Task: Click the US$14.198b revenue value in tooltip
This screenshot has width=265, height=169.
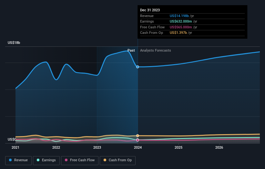Action: pyautogui.click(x=179, y=16)
